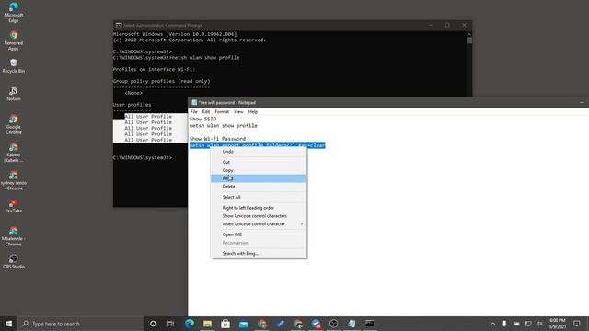Open the Mbalenhle Chrome shortcut
Screen dimensions: 589x331
click(x=14, y=236)
